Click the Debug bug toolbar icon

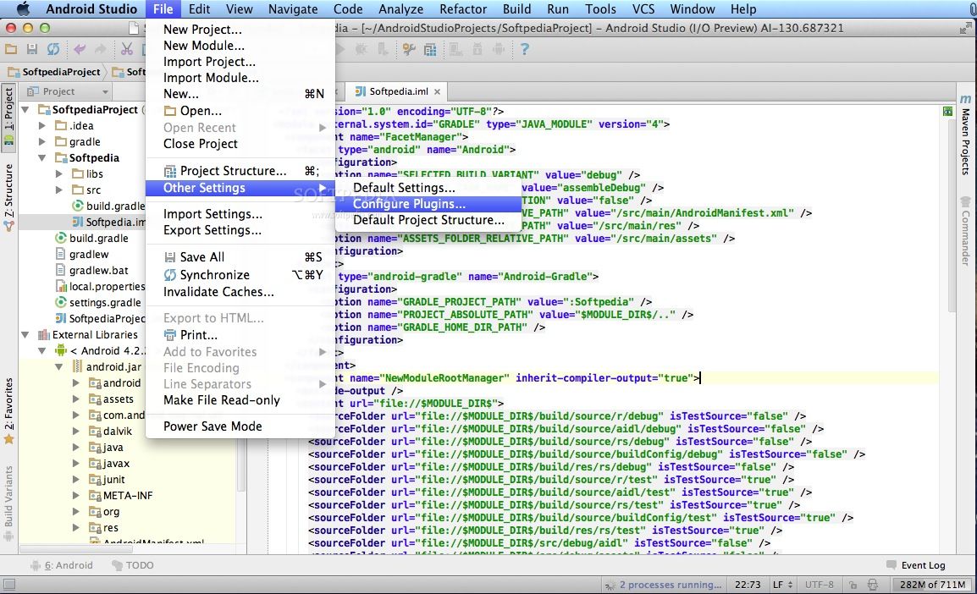coord(361,49)
